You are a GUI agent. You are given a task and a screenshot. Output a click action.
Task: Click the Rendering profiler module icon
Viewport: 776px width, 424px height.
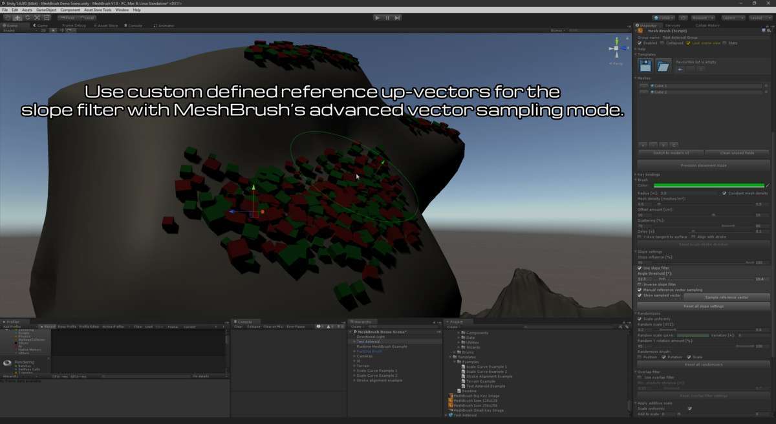pyautogui.click(x=8, y=363)
